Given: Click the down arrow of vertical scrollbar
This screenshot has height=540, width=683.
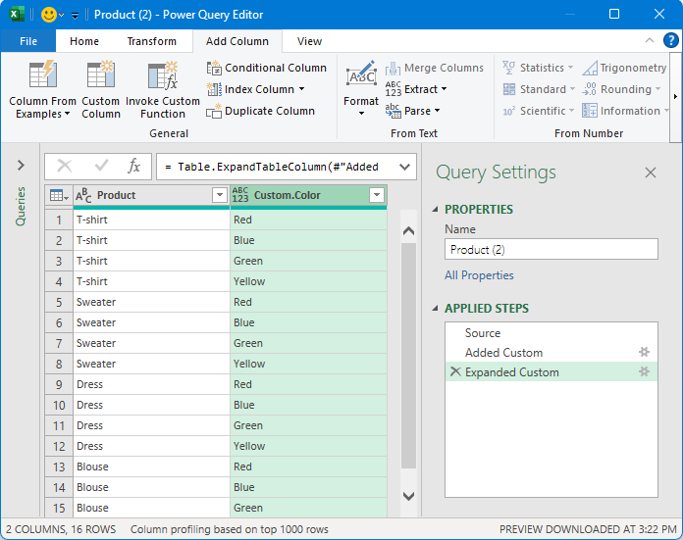Looking at the screenshot, I should click(409, 497).
